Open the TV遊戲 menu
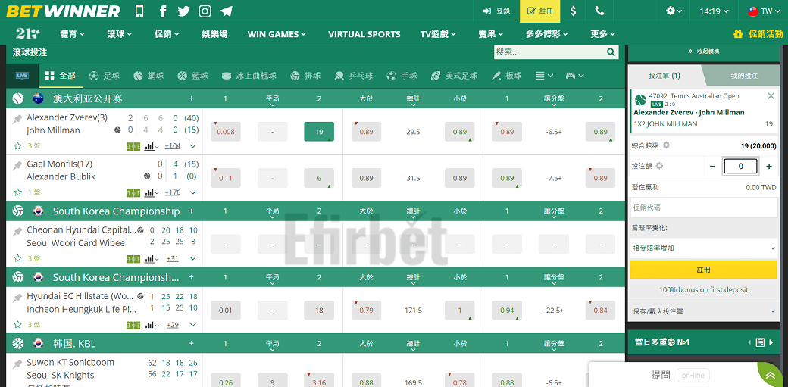 pyautogui.click(x=438, y=34)
